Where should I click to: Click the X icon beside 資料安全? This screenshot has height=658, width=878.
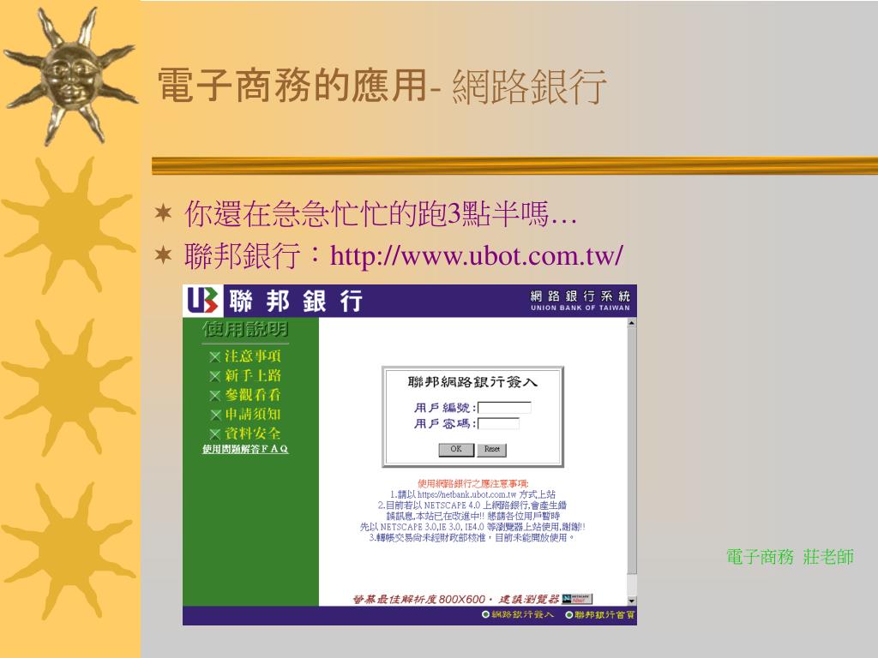tap(215, 434)
